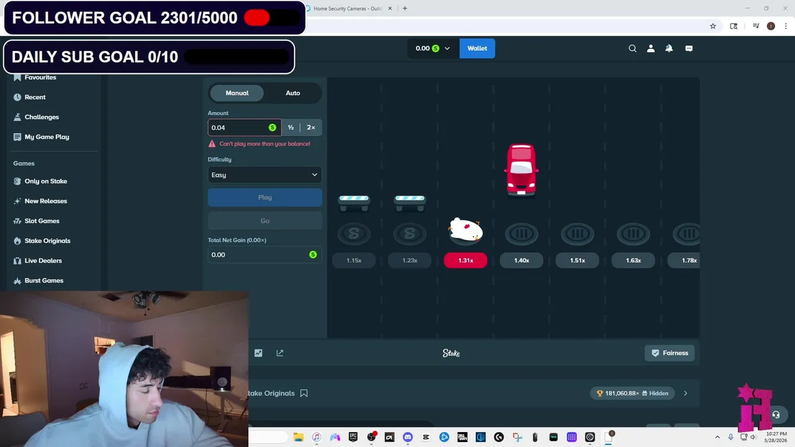Click the popout game icon
Screen dimensions: 795x447
(x=280, y=353)
